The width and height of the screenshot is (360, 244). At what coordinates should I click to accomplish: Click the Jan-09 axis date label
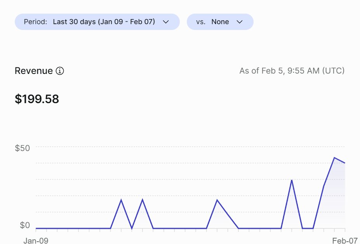point(36,240)
